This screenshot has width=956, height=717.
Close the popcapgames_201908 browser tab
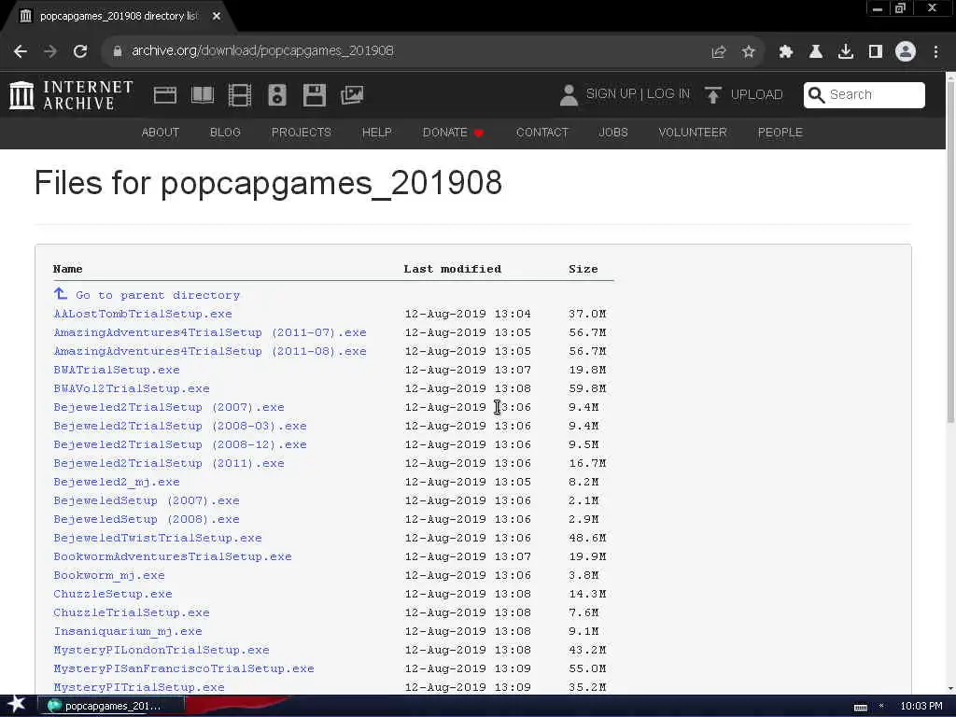[x=217, y=17]
